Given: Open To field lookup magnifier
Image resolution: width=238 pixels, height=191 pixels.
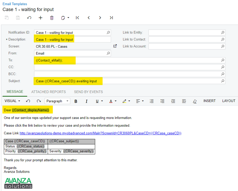Looking at the screenshot, I should 223,60.
